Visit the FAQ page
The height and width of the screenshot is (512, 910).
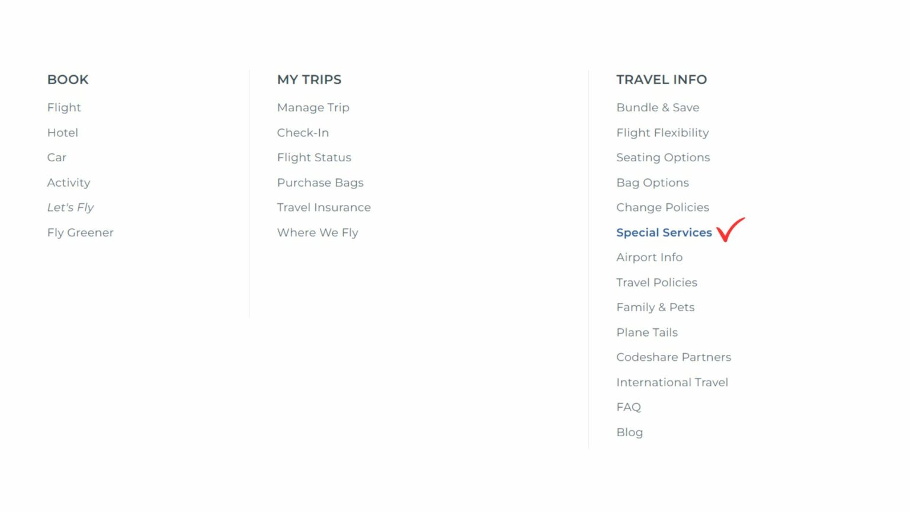click(628, 407)
